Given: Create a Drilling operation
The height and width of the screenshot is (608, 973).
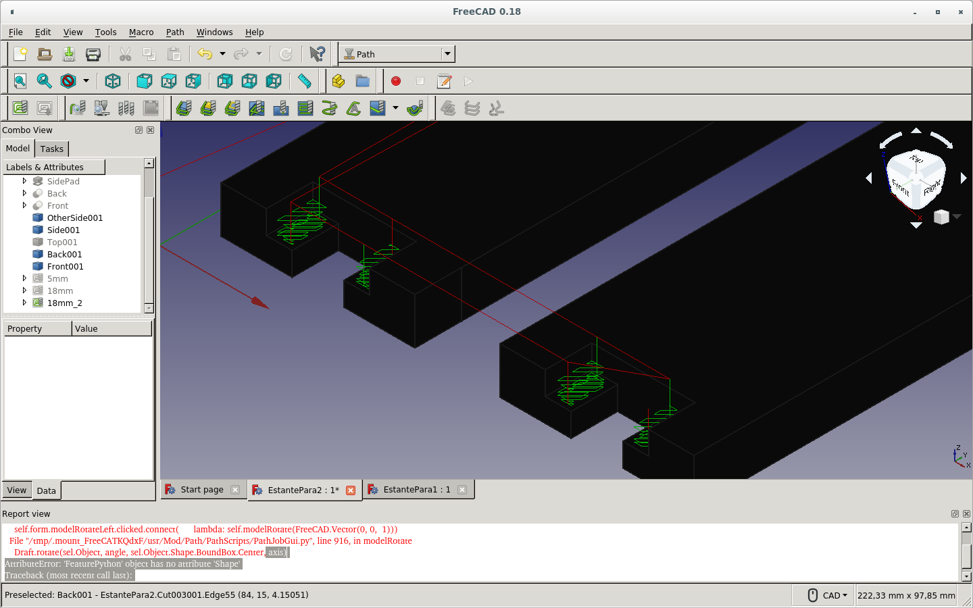Looking at the screenshot, I should click(x=281, y=108).
